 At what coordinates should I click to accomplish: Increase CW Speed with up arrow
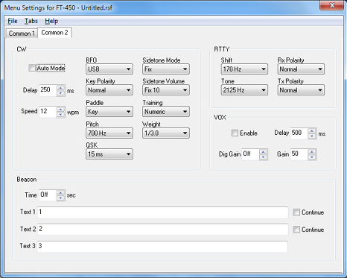(61, 109)
